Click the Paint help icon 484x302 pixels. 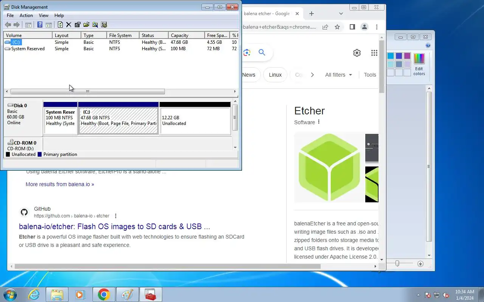click(428, 45)
